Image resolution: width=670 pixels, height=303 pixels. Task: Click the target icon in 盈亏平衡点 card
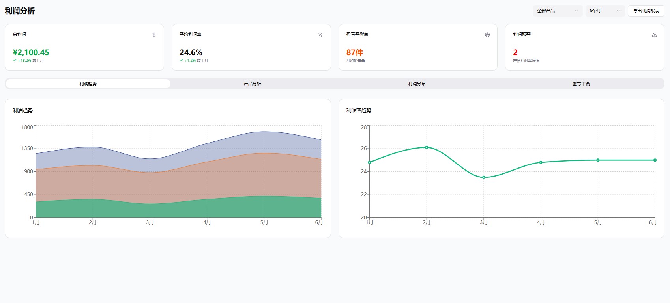click(x=487, y=35)
